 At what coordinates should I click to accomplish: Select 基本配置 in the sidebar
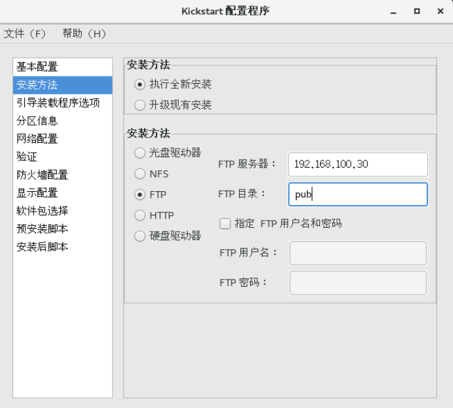click(62, 67)
